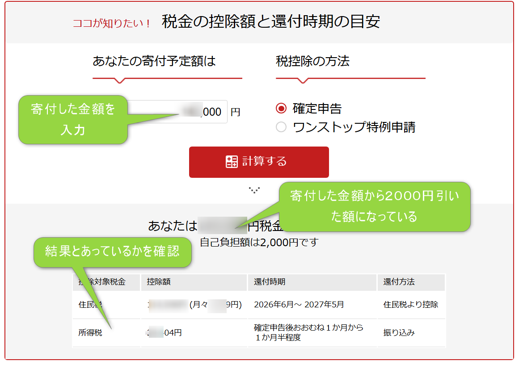Choose the ワンストップ特例申請 radio option
This screenshot has height=365, width=519.
pyautogui.click(x=281, y=127)
